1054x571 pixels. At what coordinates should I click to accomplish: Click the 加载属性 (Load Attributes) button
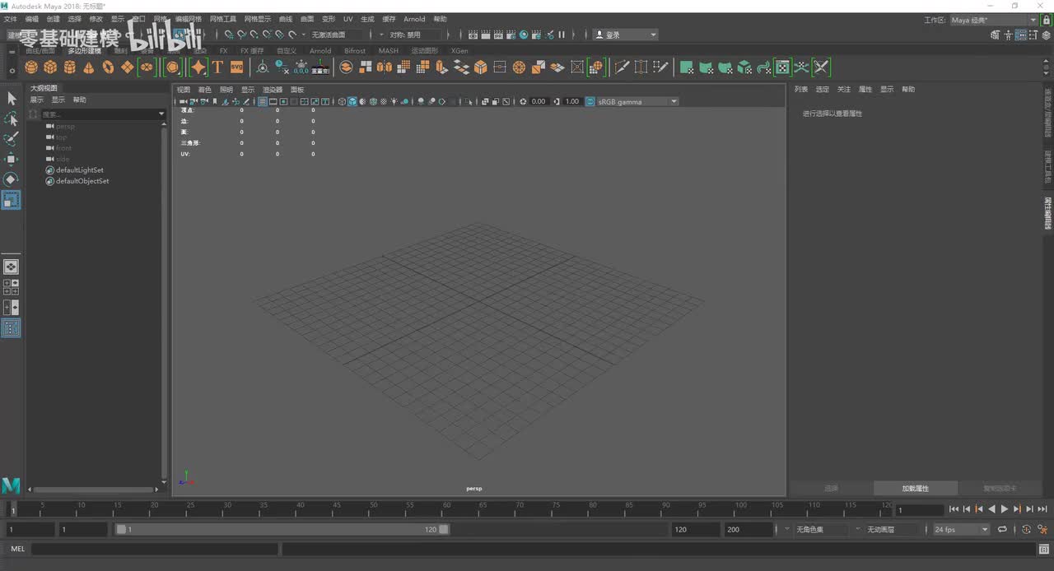coord(915,488)
